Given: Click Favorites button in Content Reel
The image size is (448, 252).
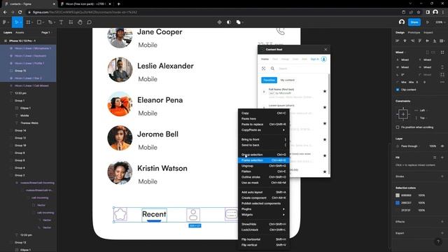Looking at the screenshot, I should pyautogui.click(x=269, y=80).
